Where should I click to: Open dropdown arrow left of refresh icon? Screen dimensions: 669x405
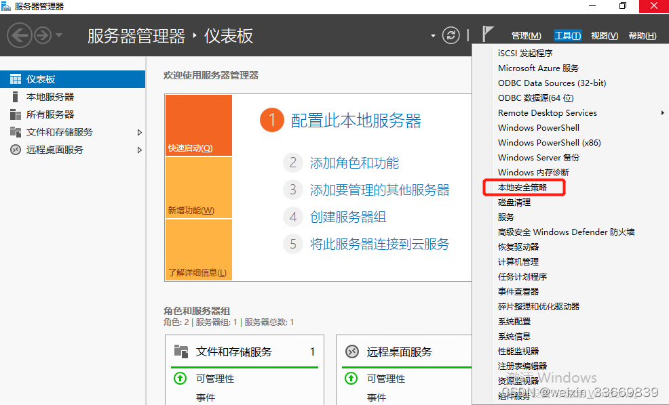[433, 36]
